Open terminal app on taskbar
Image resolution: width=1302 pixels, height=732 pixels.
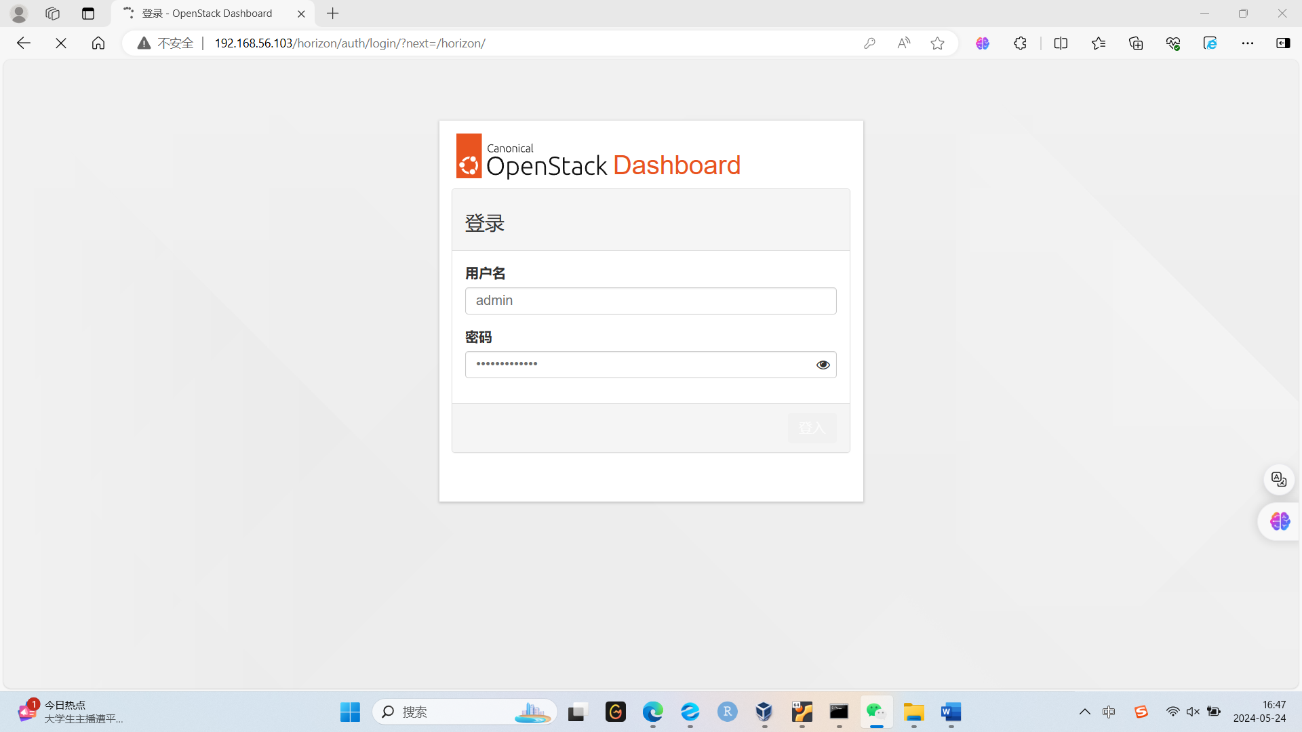pyautogui.click(x=839, y=712)
